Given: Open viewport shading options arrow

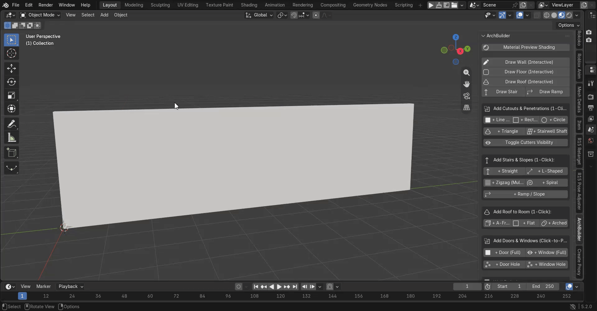Looking at the screenshot, I should click(x=577, y=15).
